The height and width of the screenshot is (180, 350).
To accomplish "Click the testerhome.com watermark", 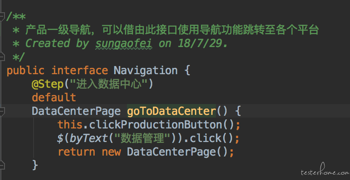I will 325,171.
